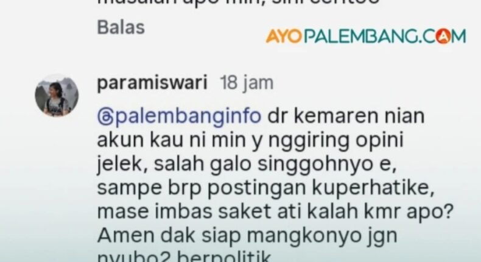This screenshot has width=481, height=262.
Task: Click the AYOPALEMBANG.COM watermark logo
Action: point(366,36)
